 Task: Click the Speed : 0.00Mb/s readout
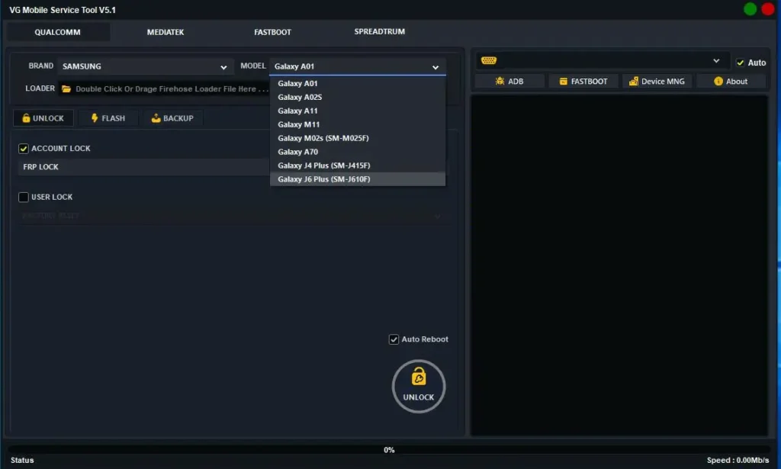[x=738, y=460]
